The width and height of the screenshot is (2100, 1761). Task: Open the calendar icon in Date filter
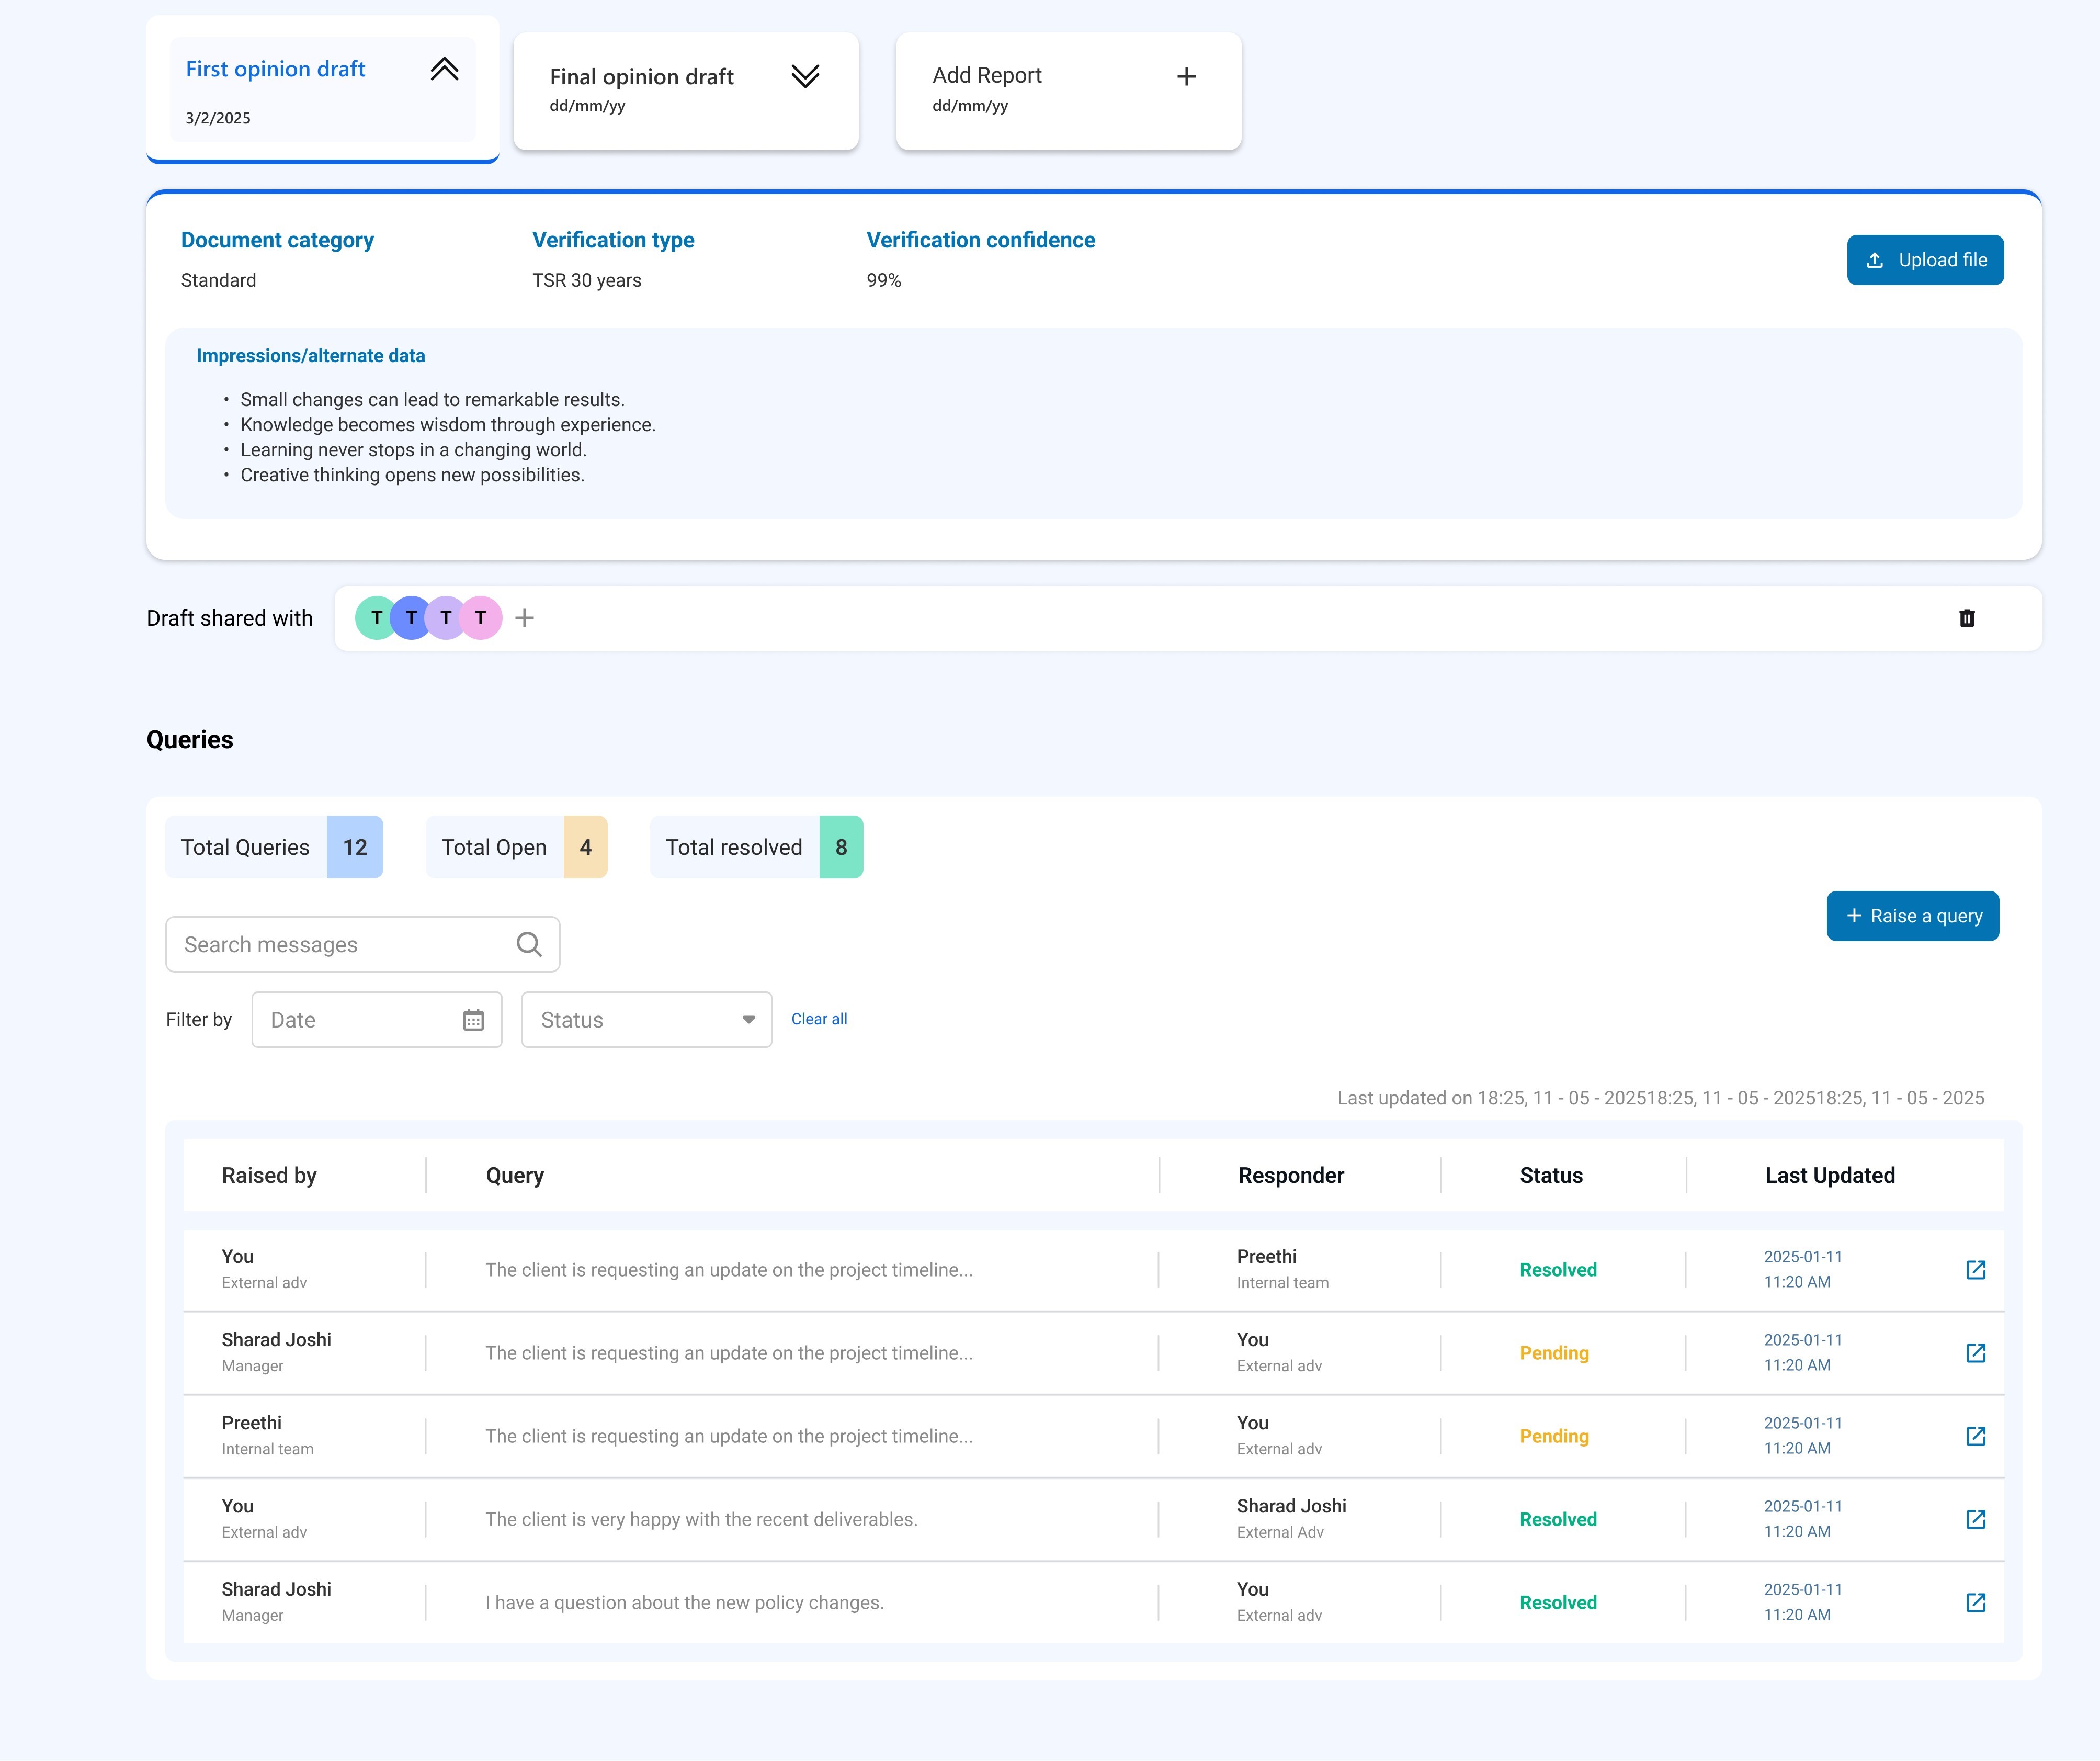[x=473, y=1020]
